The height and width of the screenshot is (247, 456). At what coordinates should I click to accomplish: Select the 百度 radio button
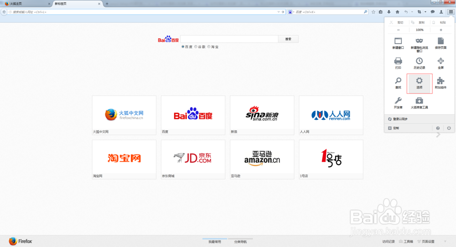coord(183,46)
